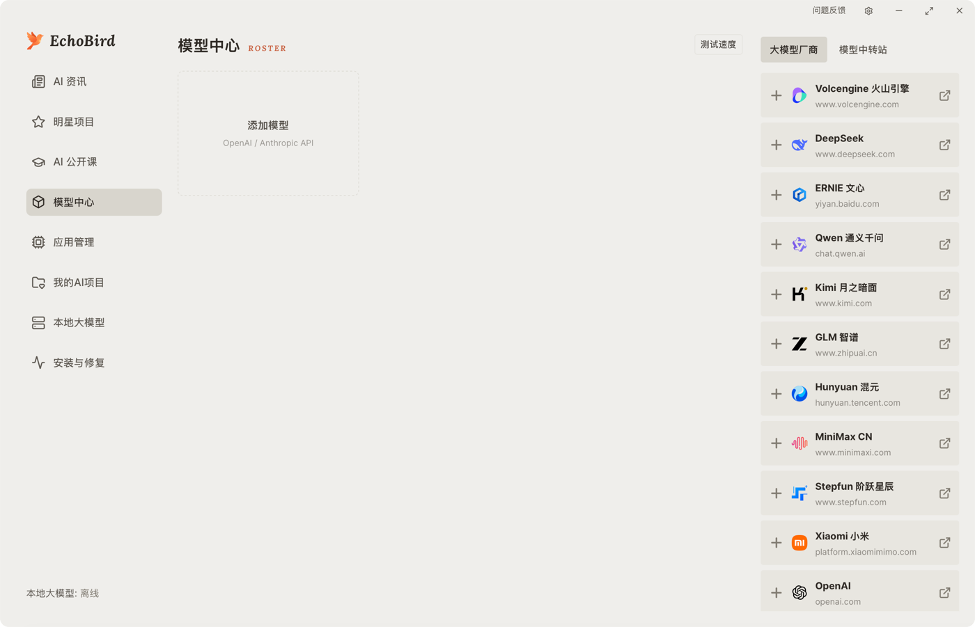Add Kimi 月之暗面 with its plus icon
This screenshot has height=627, width=975.
pyautogui.click(x=777, y=294)
